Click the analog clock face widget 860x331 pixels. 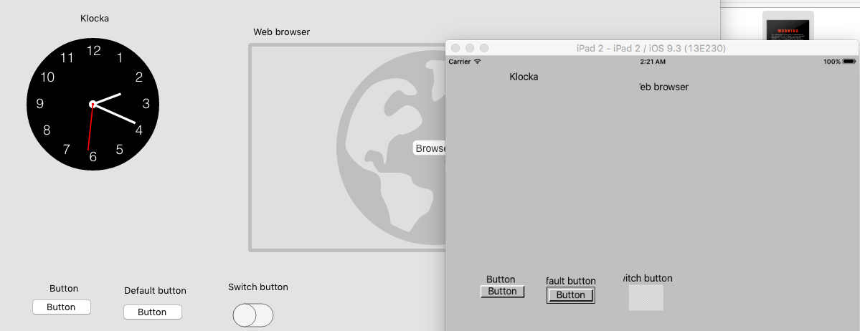coord(93,105)
